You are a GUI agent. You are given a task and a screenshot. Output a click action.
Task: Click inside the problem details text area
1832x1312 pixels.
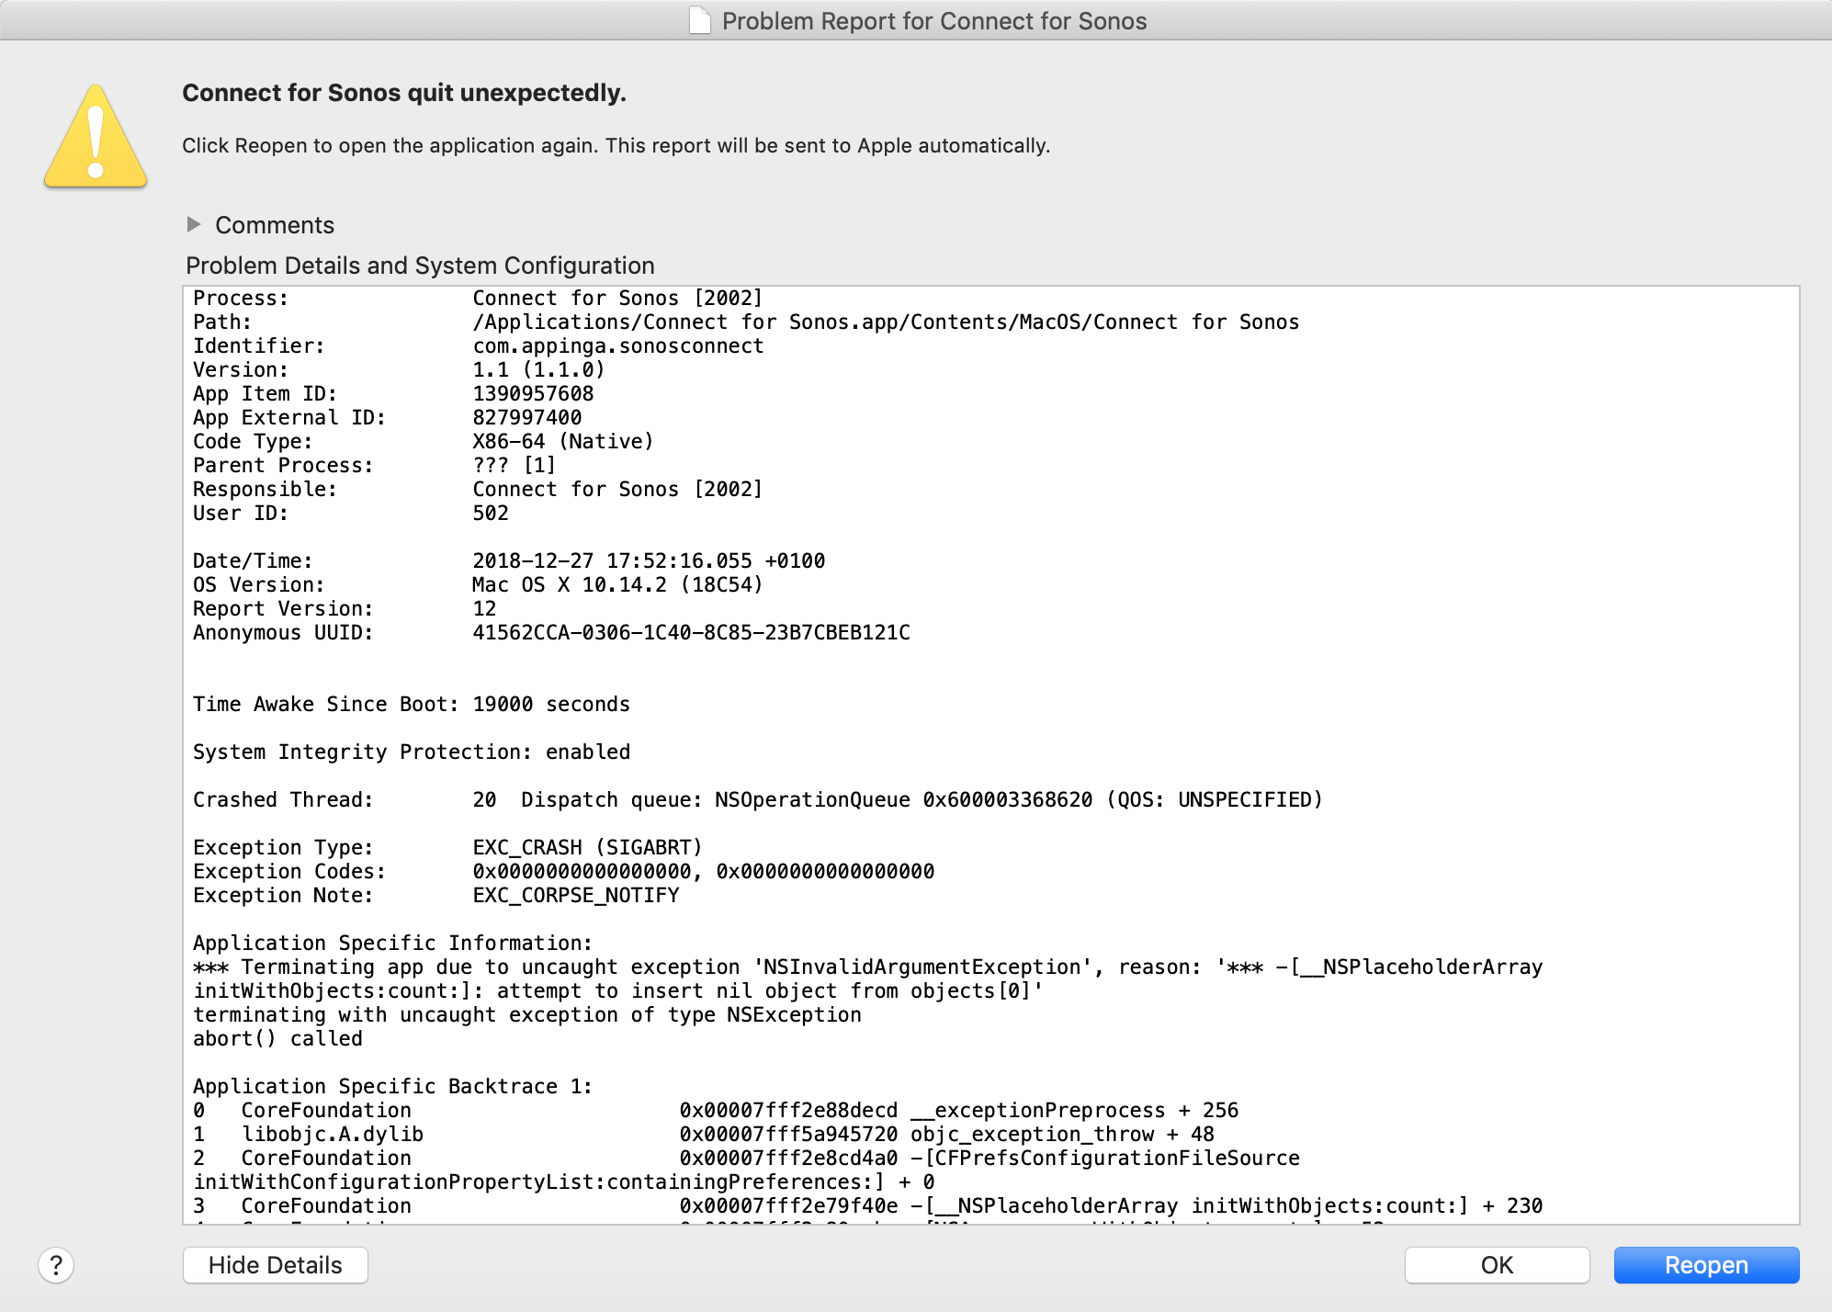pos(991,755)
